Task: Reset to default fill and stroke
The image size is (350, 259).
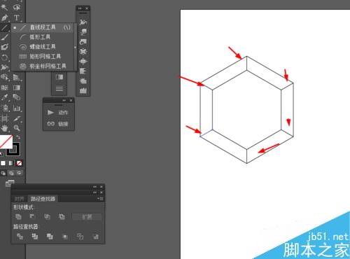Action: [x=2, y=154]
